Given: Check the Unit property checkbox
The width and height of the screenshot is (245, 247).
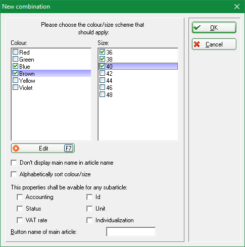Looking at the screenshot, I should (x=89, y=209).
